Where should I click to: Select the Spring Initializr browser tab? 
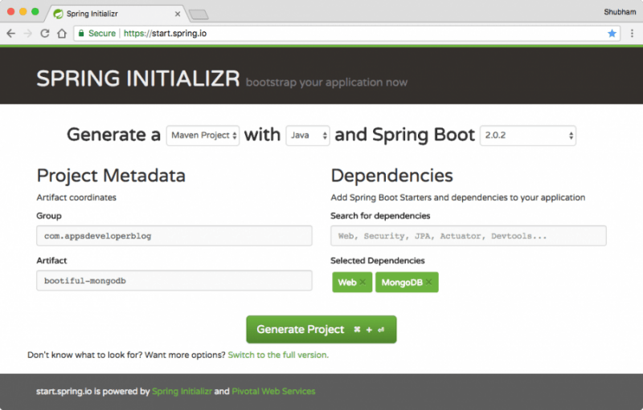point(113,14)
